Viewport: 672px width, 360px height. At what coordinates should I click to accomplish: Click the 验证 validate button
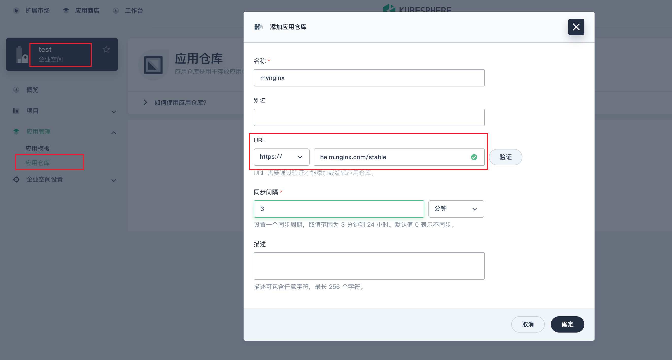click(505, 157)
